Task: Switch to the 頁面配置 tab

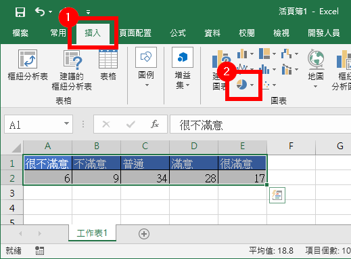Action: [135, 33]
